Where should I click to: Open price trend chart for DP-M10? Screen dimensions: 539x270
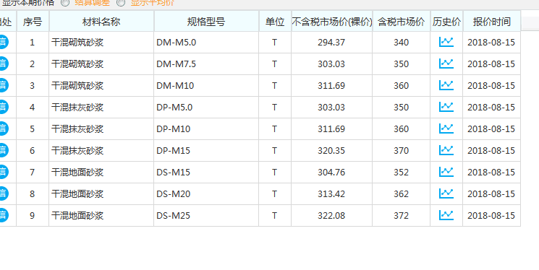[446, 129]
